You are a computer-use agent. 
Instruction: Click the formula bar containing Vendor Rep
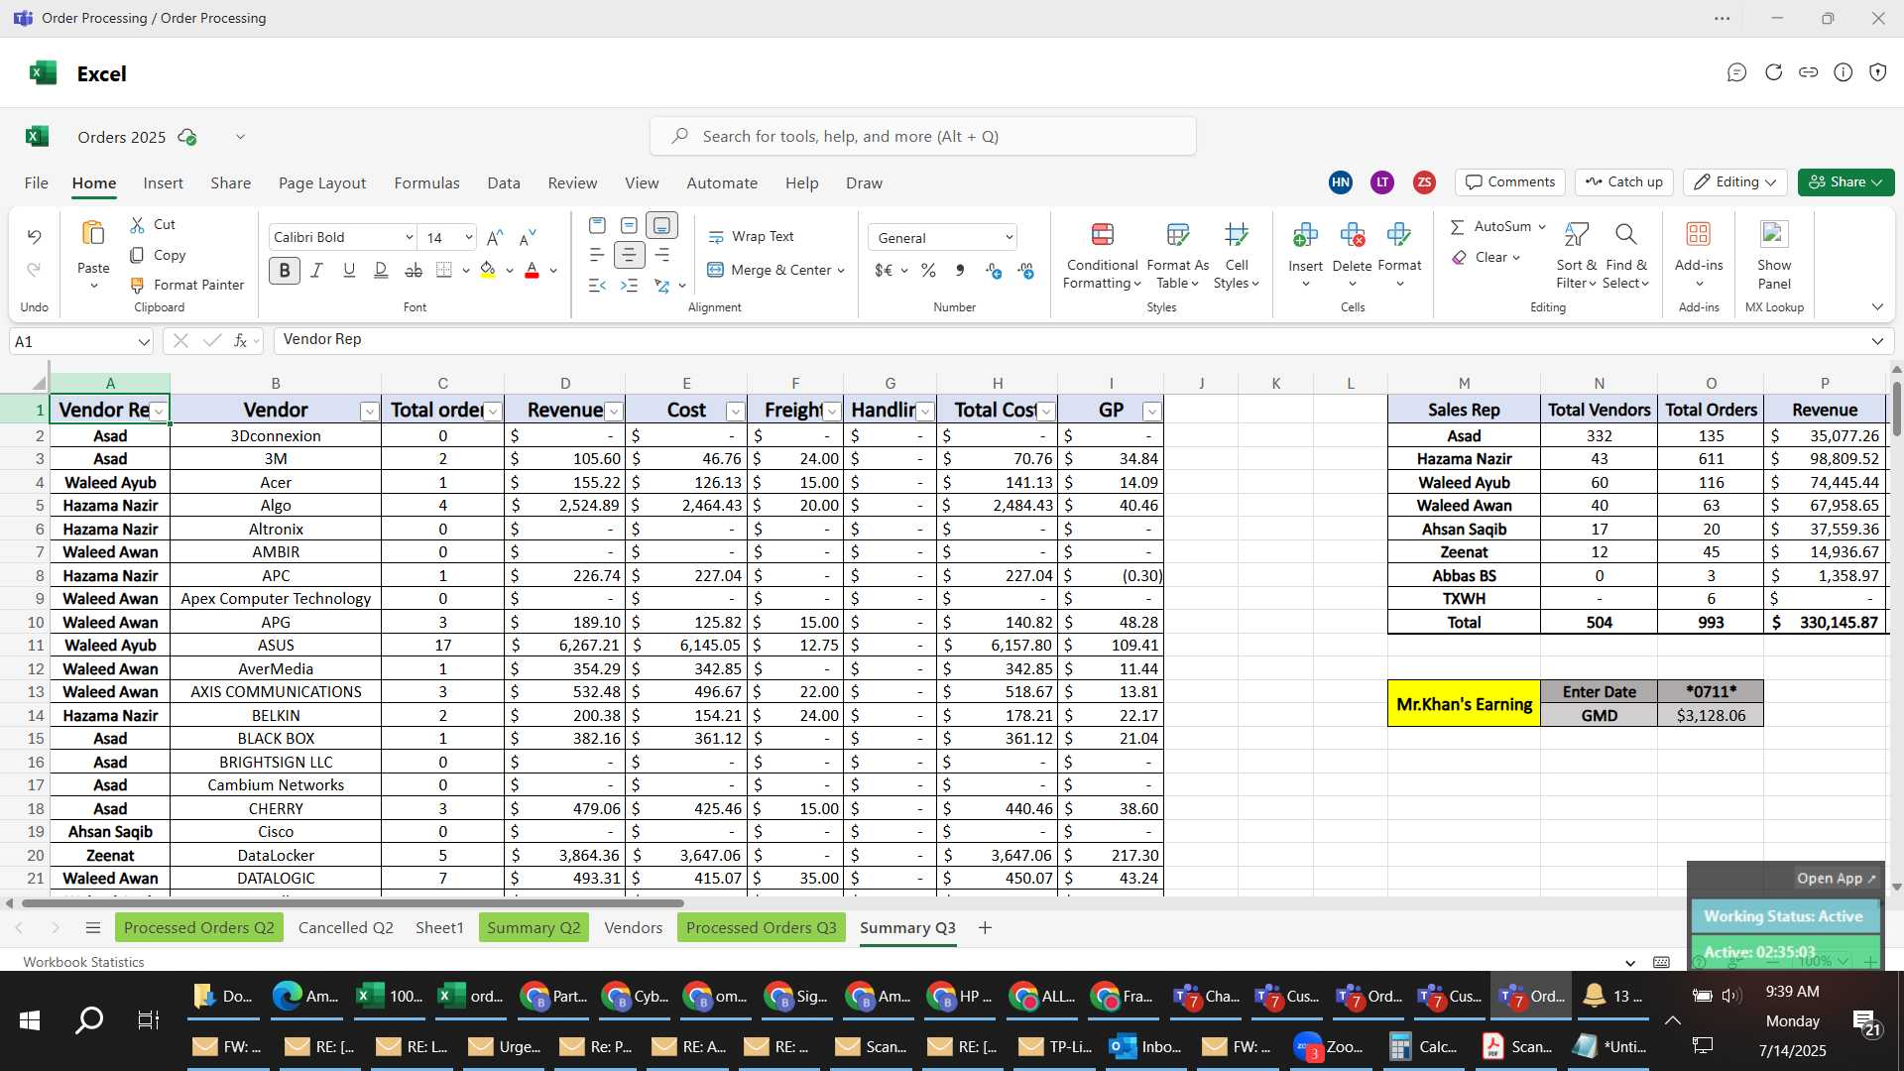click(1068, 340)
